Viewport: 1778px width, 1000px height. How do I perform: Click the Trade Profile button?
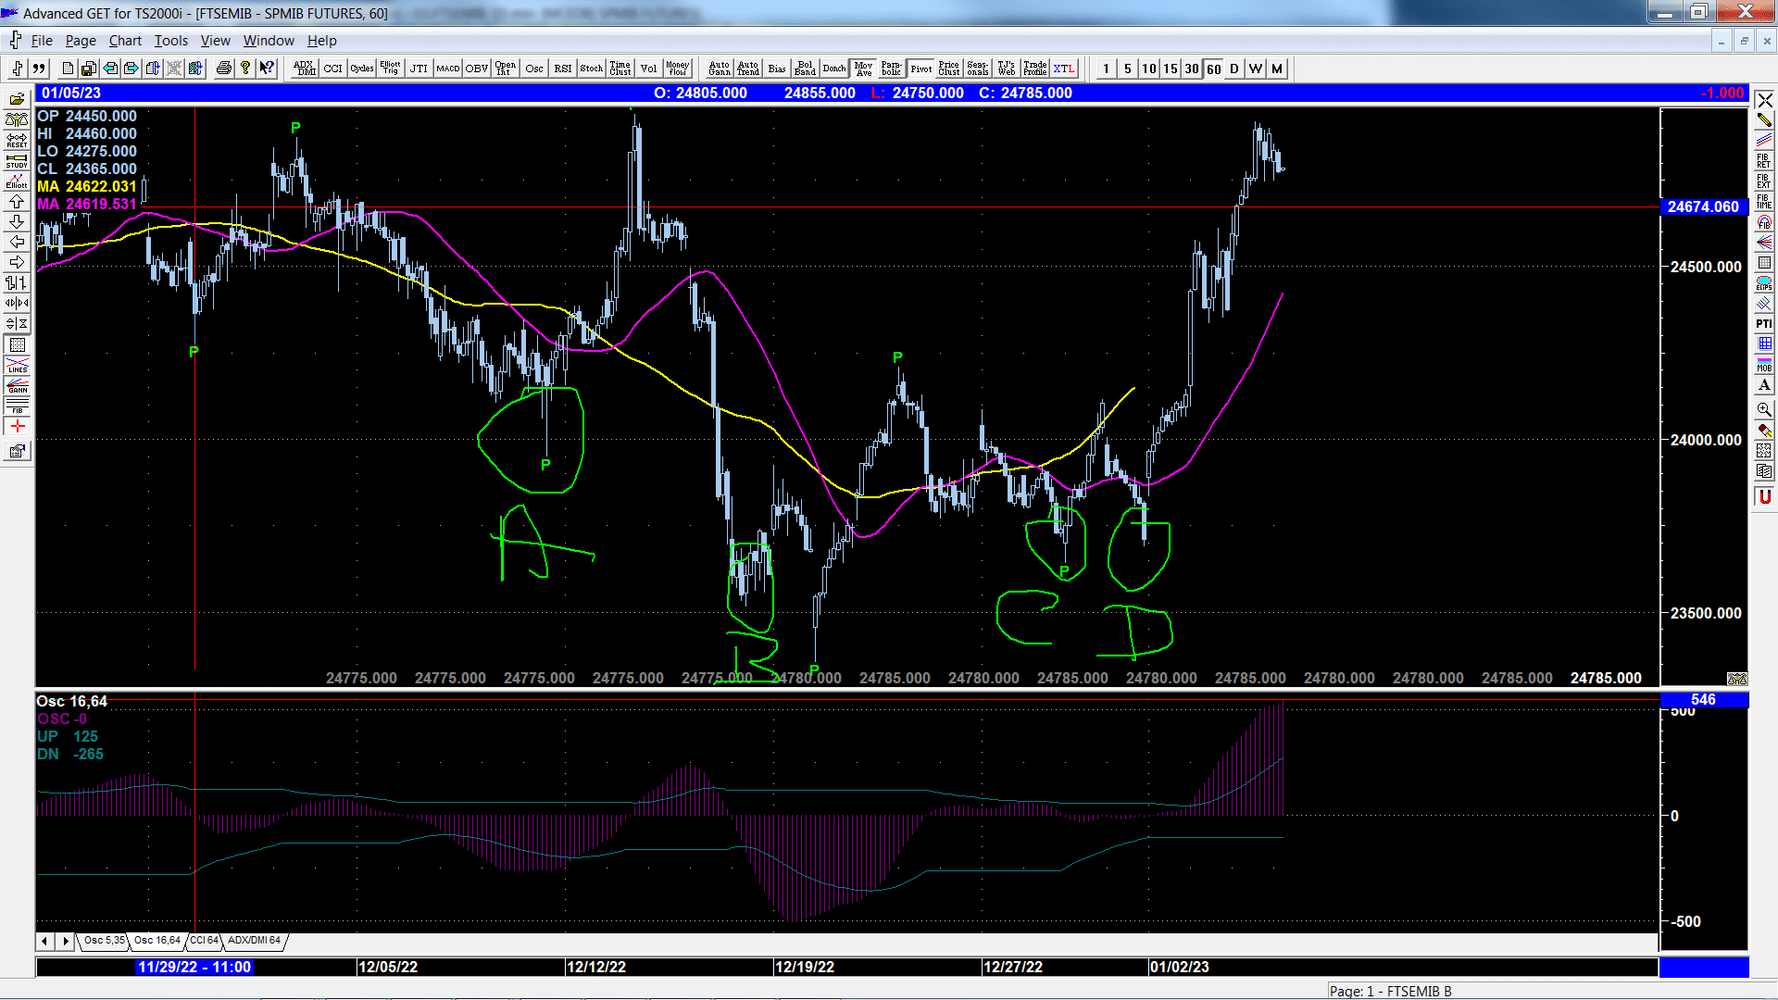1035,69
